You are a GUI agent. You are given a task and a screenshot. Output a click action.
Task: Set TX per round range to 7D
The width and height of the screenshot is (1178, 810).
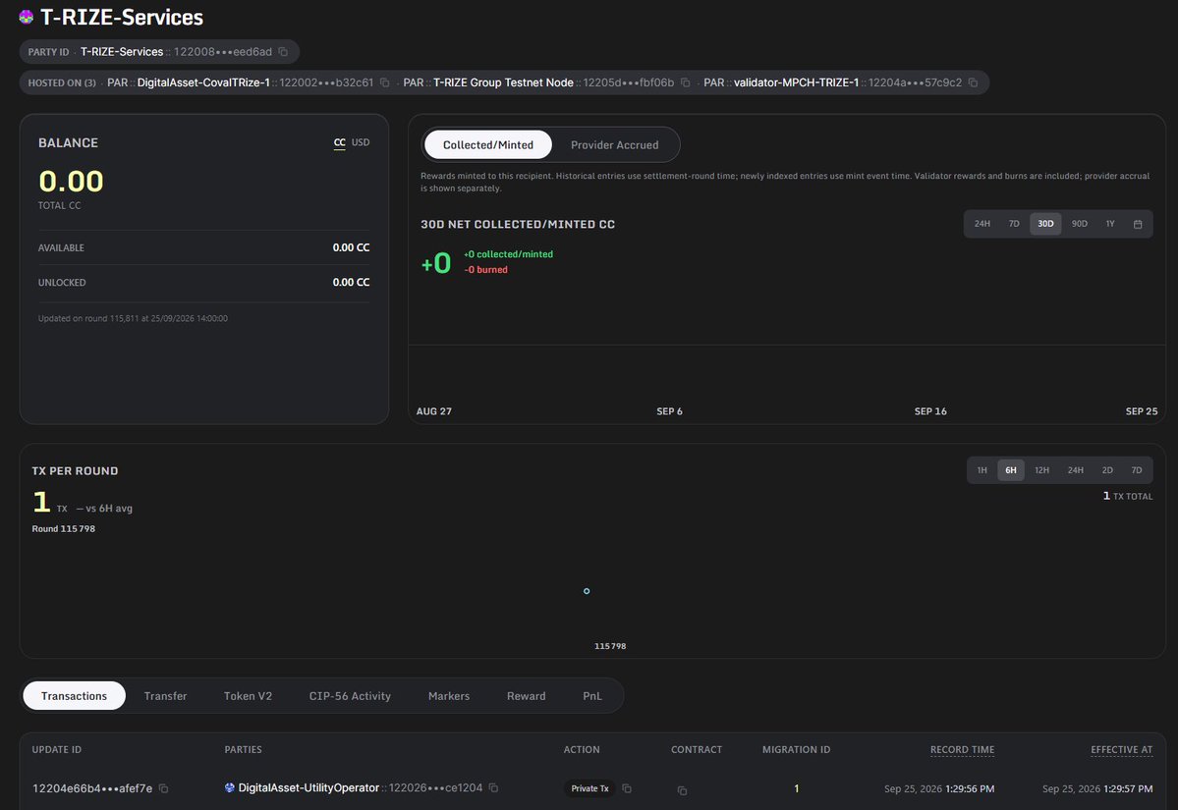click(1137, 470)
